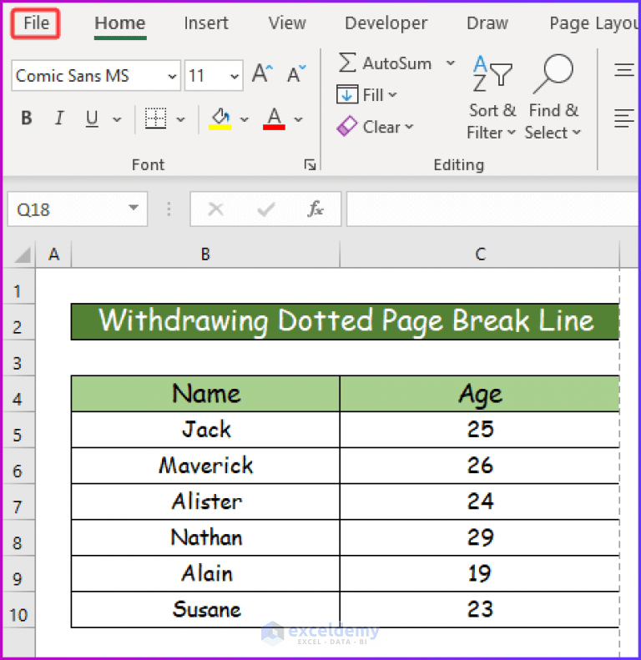Apply the red font color
Image resolution: width=641 pixels, height=660 pixels.
click(x=274, y=118)
